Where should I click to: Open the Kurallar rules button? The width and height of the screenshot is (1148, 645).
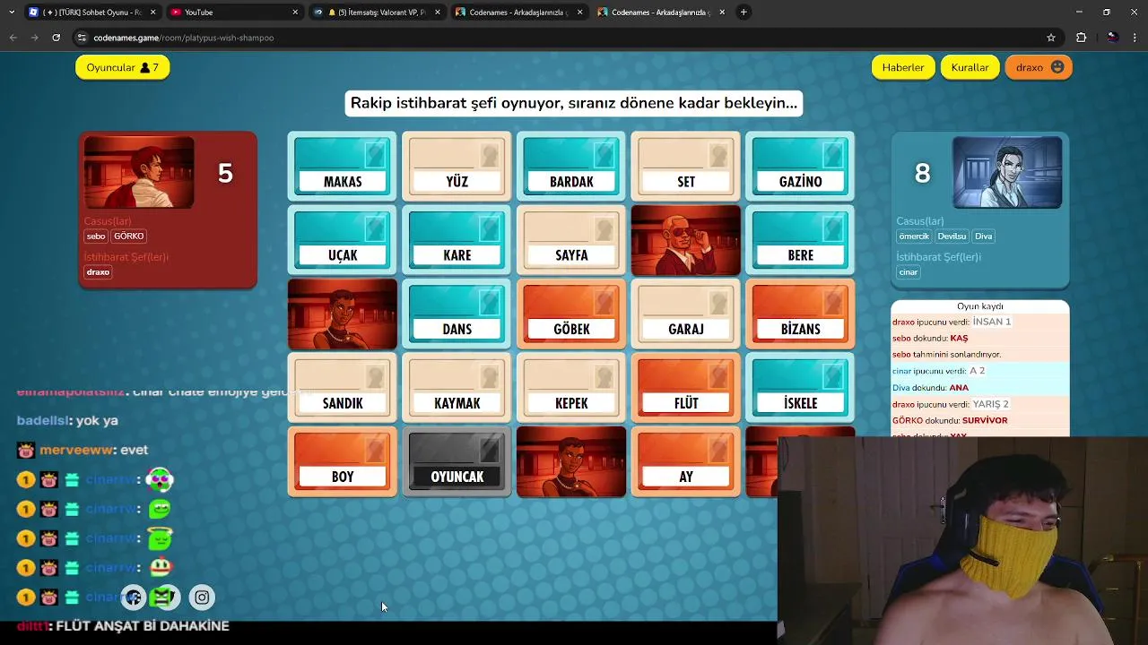pyautogui.click(x=970, y=67)
